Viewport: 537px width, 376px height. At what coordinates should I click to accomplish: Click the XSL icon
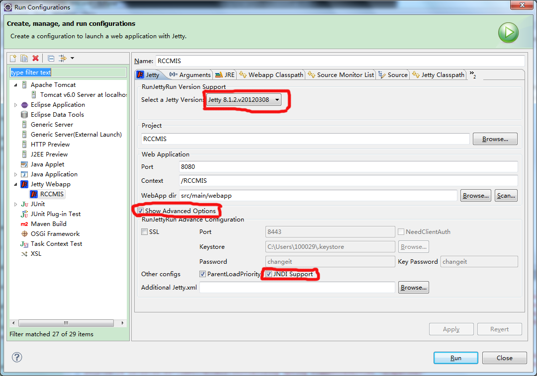tap(24, 253)
